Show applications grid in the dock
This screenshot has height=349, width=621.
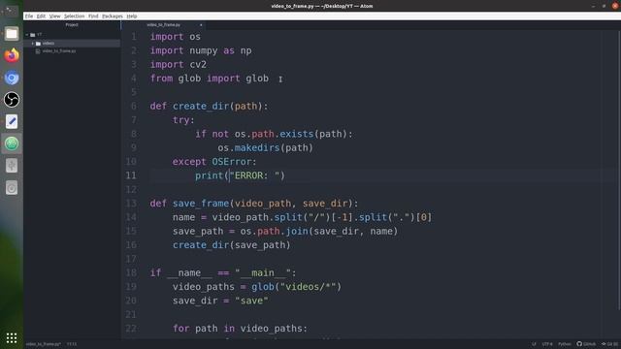12,337
